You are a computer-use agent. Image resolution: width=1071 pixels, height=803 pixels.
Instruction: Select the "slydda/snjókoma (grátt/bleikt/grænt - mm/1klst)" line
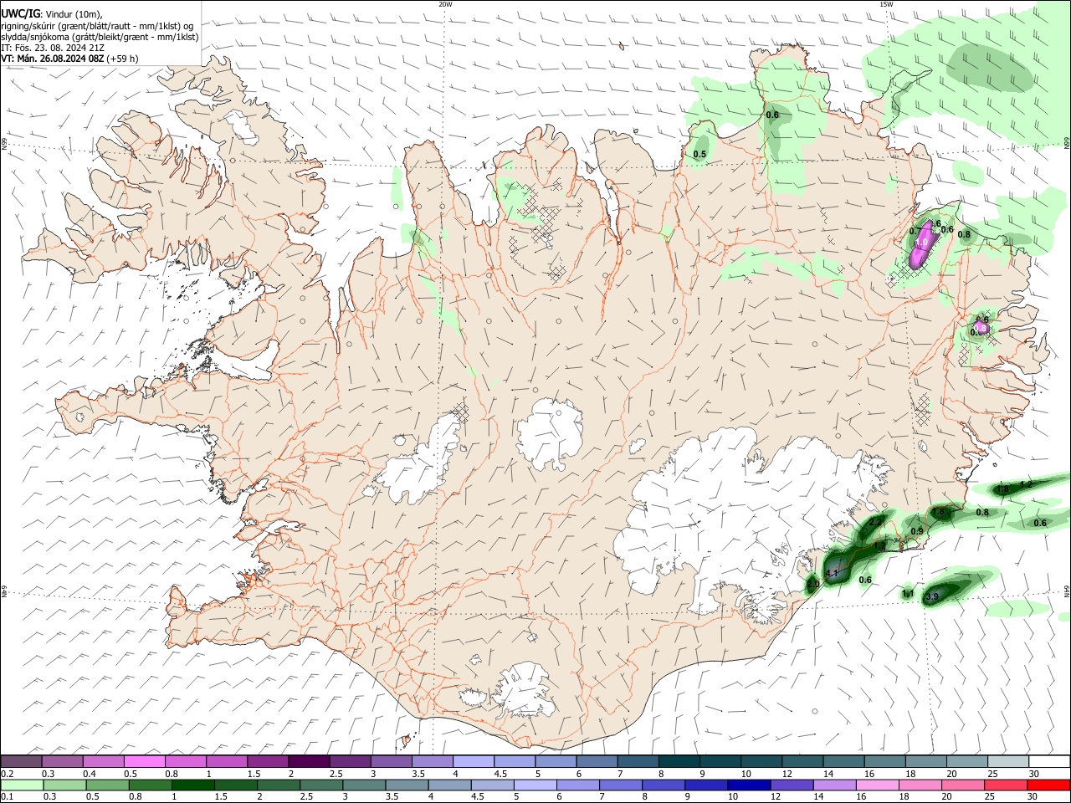click(x=100, y=37)
